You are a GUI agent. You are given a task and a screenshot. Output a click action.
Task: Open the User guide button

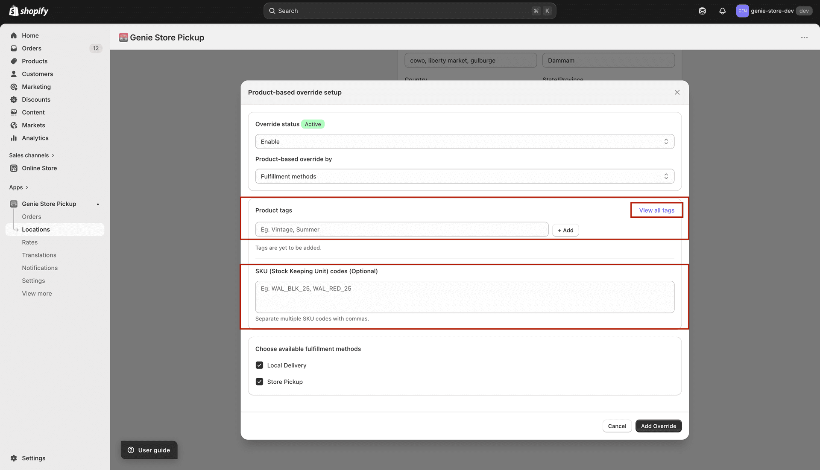coord(149,450)
